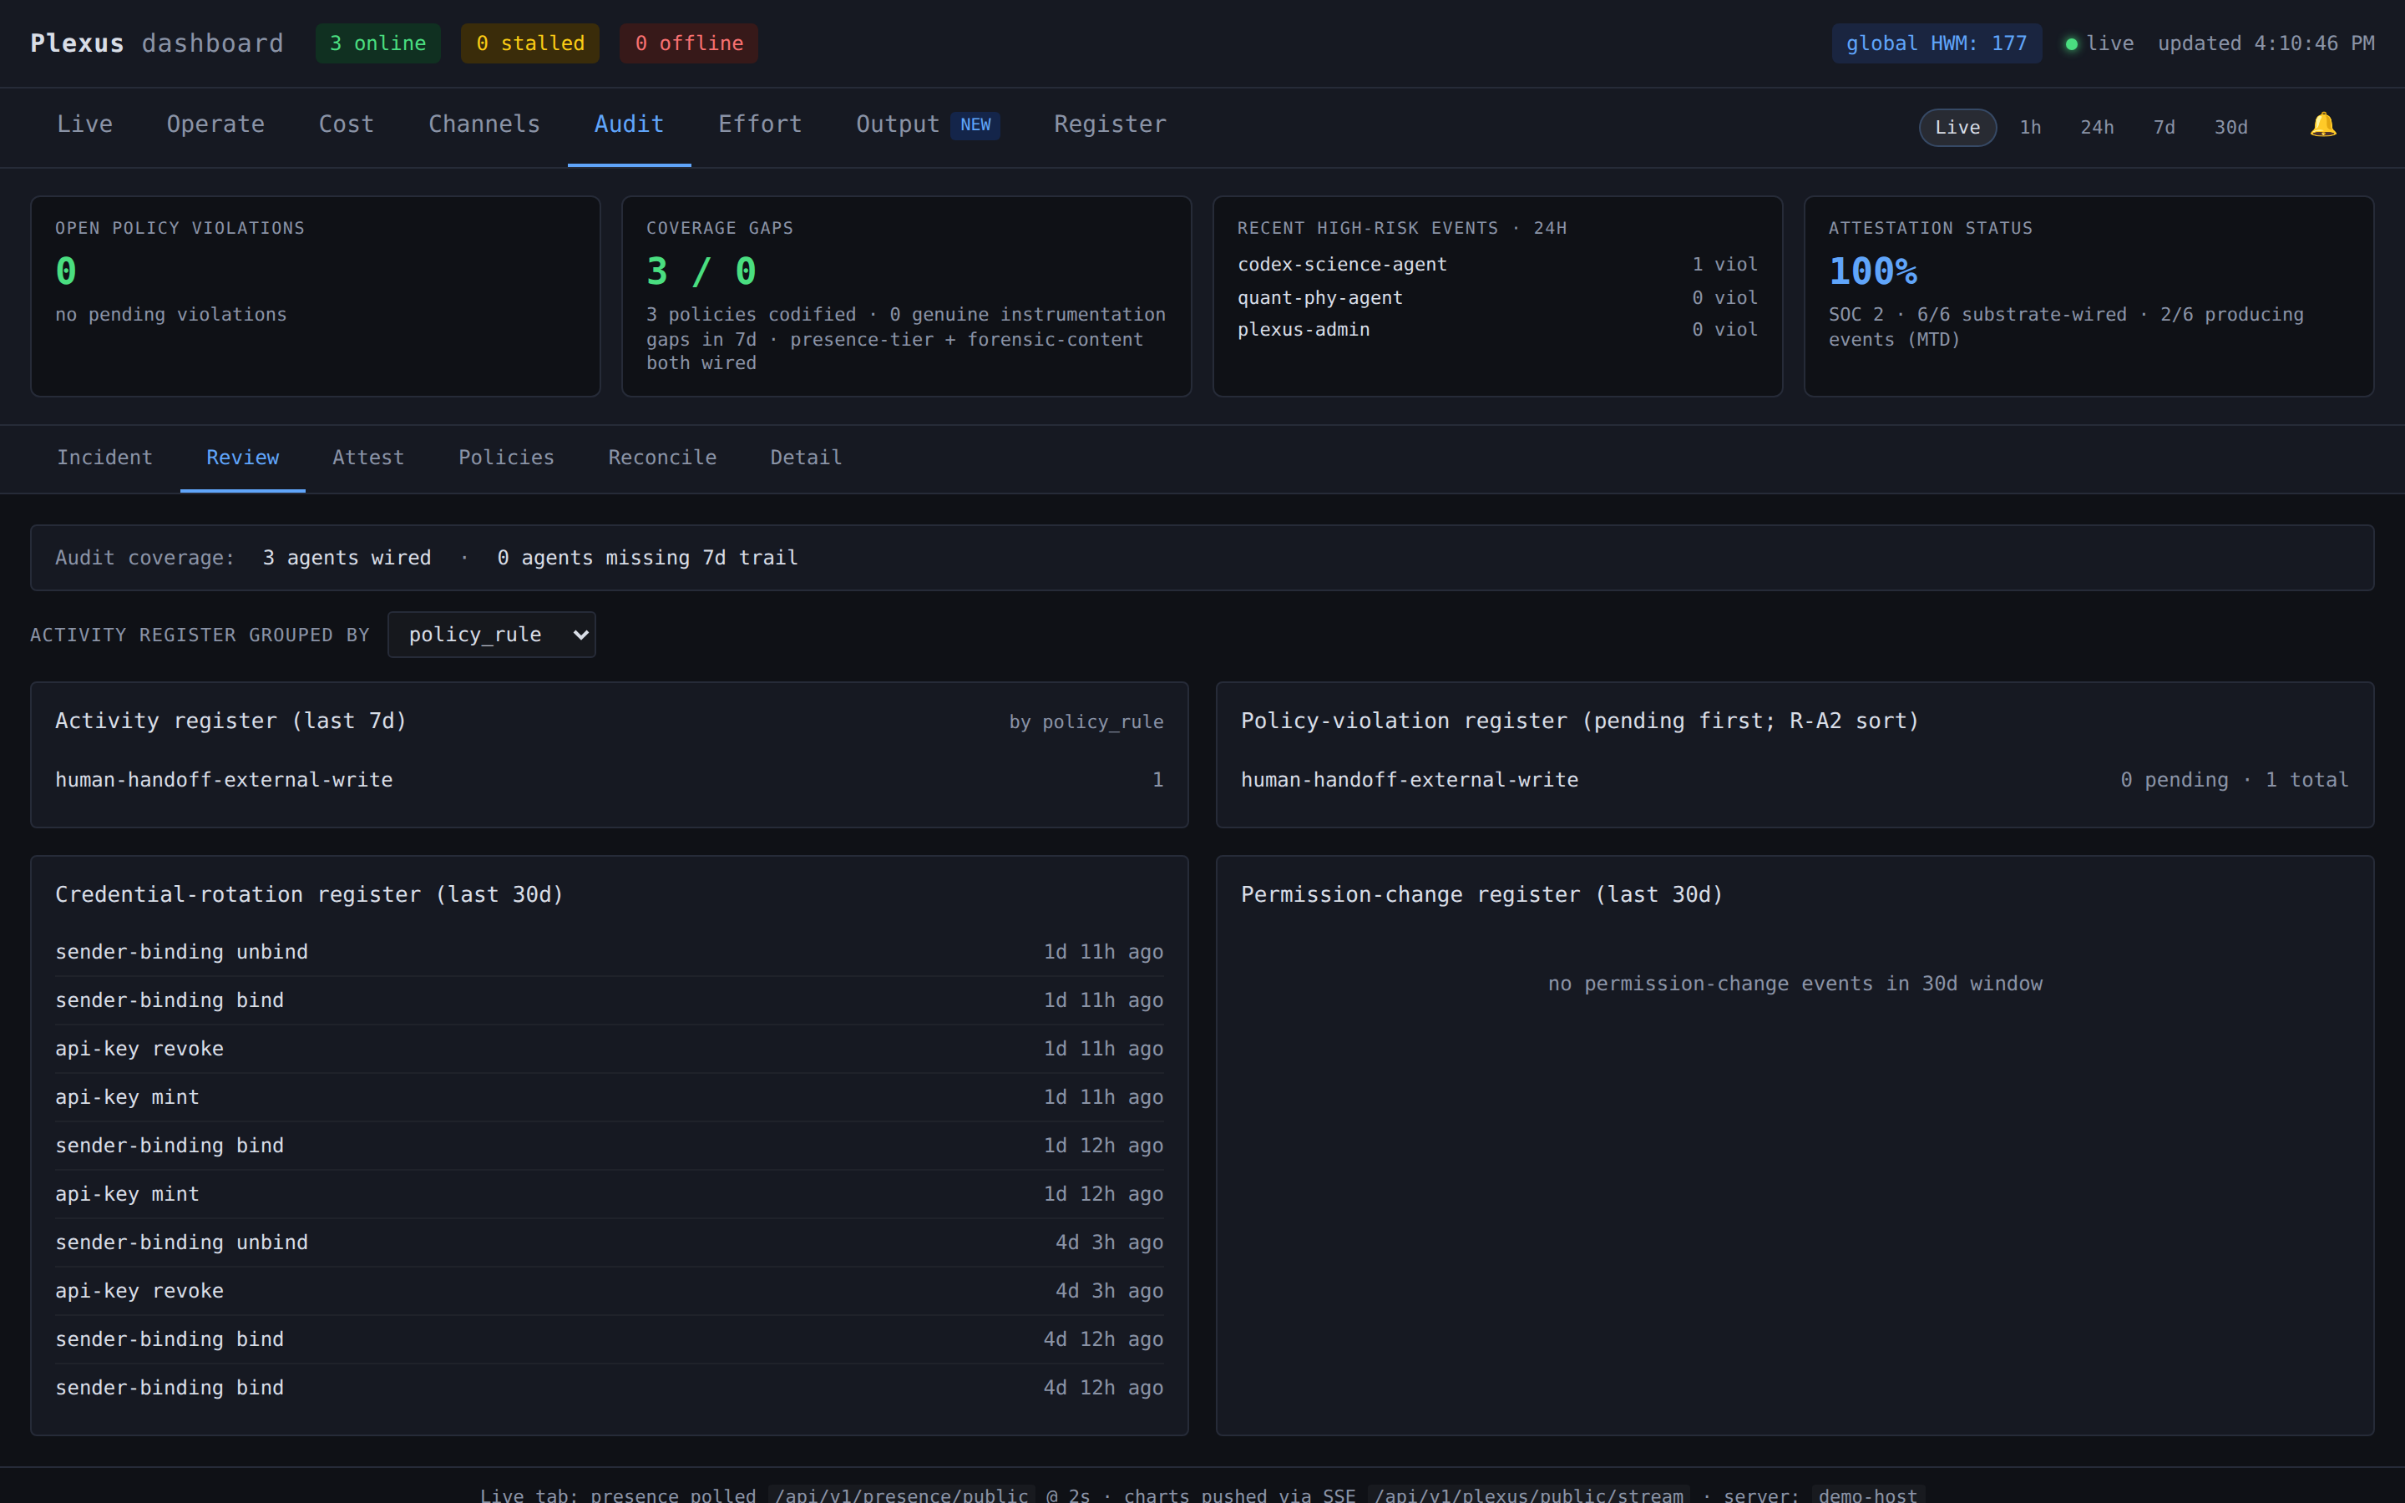Click the 3 agents wired coverage text

point(347,558)
